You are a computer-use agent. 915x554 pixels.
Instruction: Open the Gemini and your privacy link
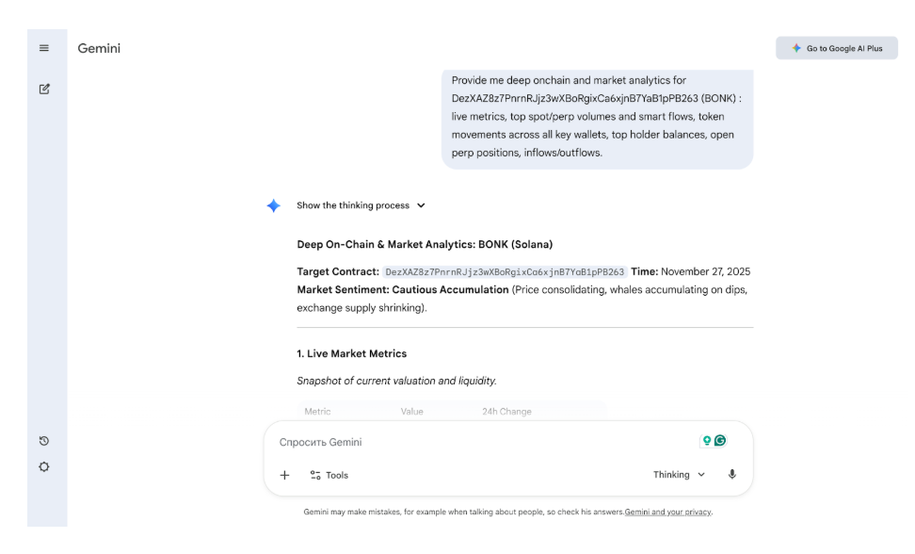[667, 512]
